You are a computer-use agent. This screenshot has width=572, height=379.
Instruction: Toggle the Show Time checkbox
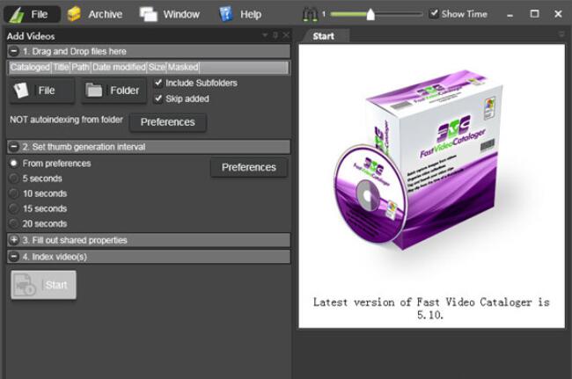[434, 14]
